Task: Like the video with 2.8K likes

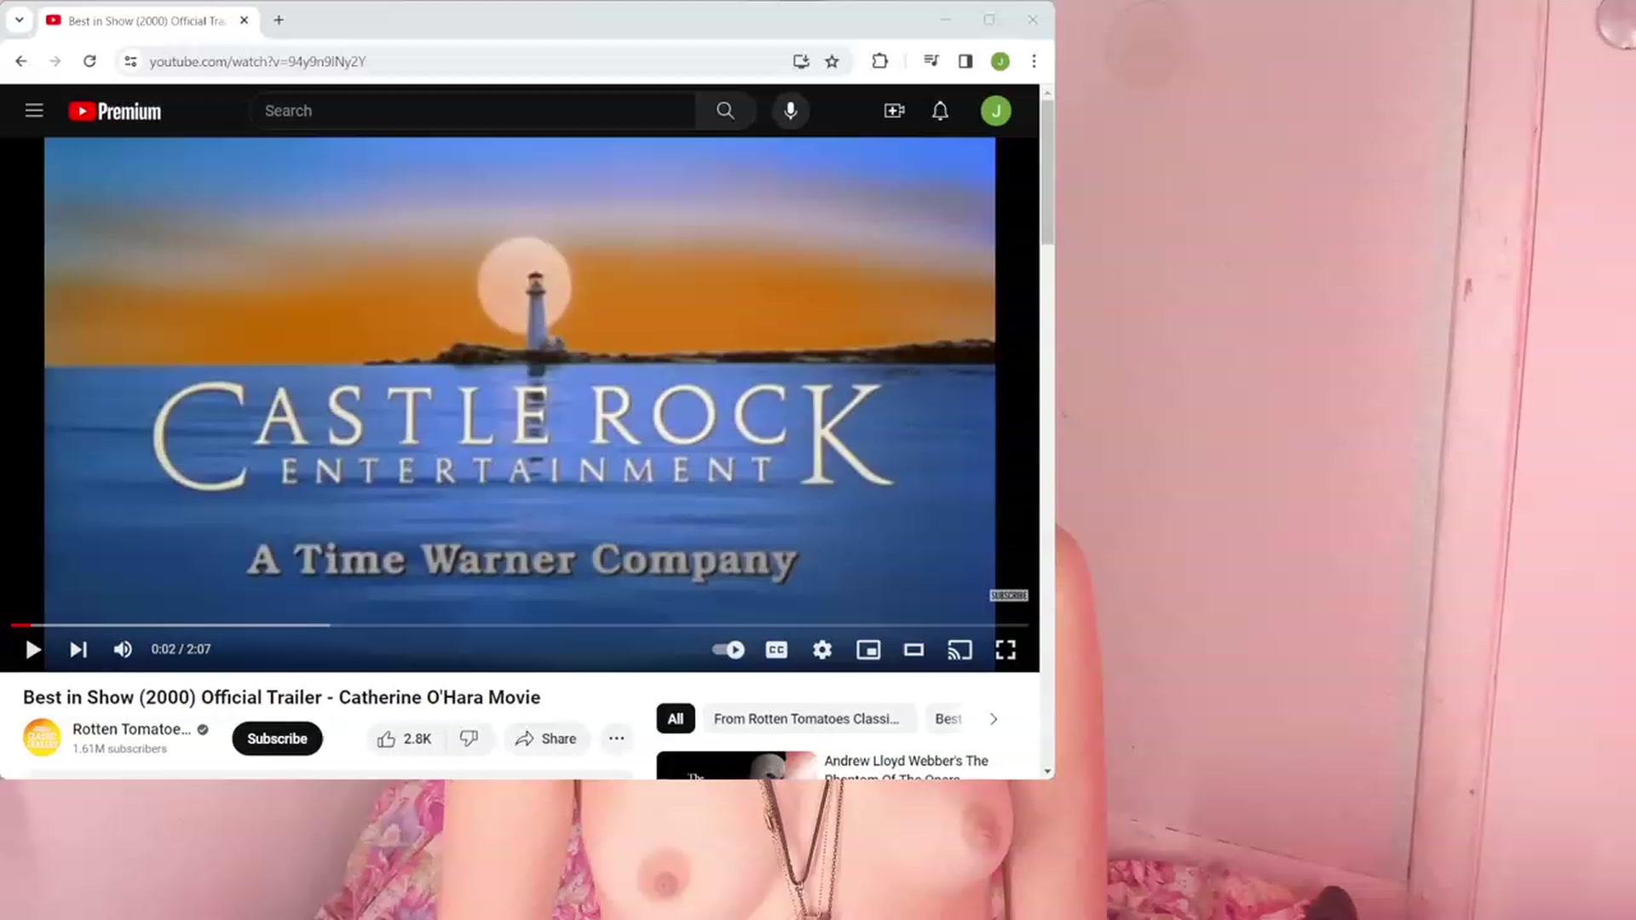Action: 405,739
